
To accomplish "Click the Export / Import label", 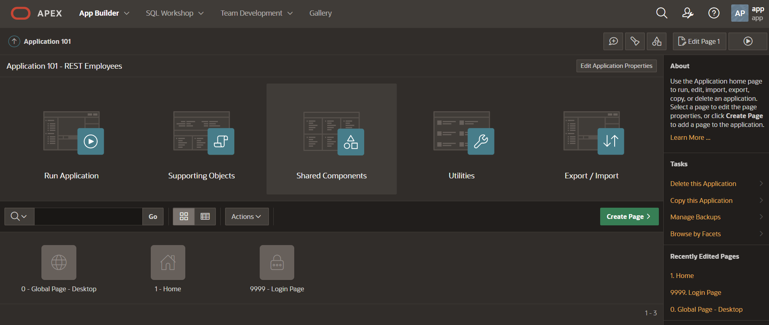I will pos(591,176).
